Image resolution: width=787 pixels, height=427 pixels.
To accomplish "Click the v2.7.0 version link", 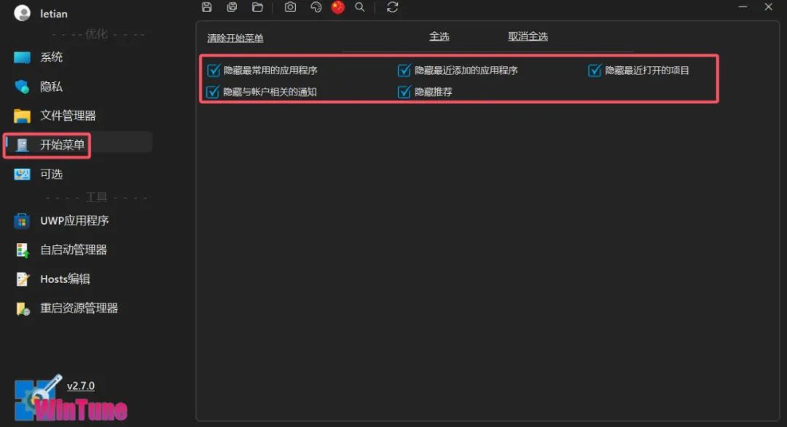I will pos(81,386).
